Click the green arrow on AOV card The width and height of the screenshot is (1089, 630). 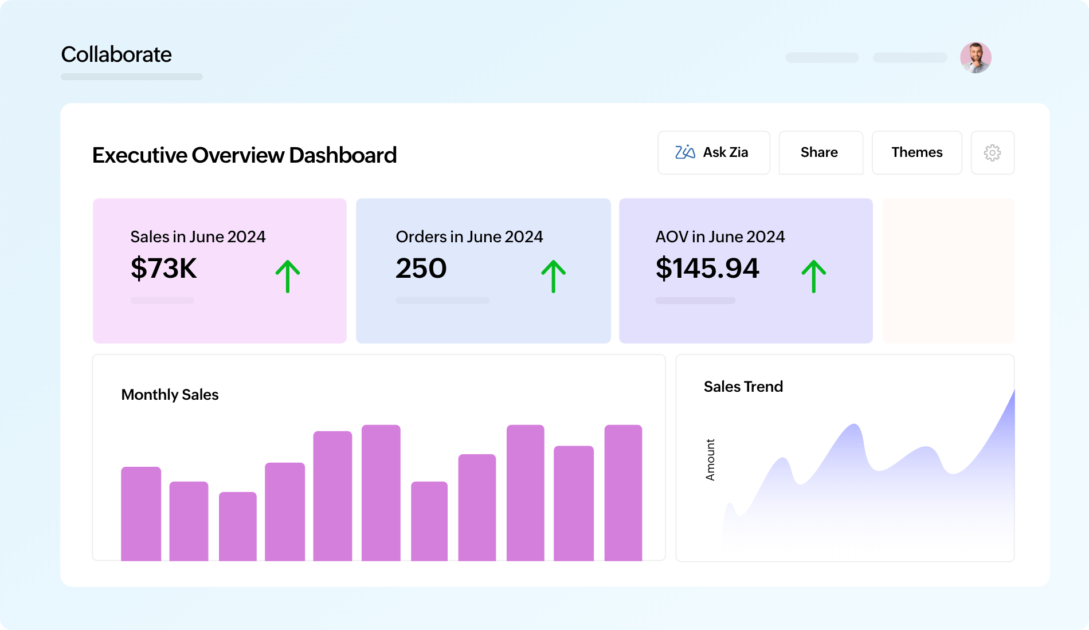click(813, 276)
